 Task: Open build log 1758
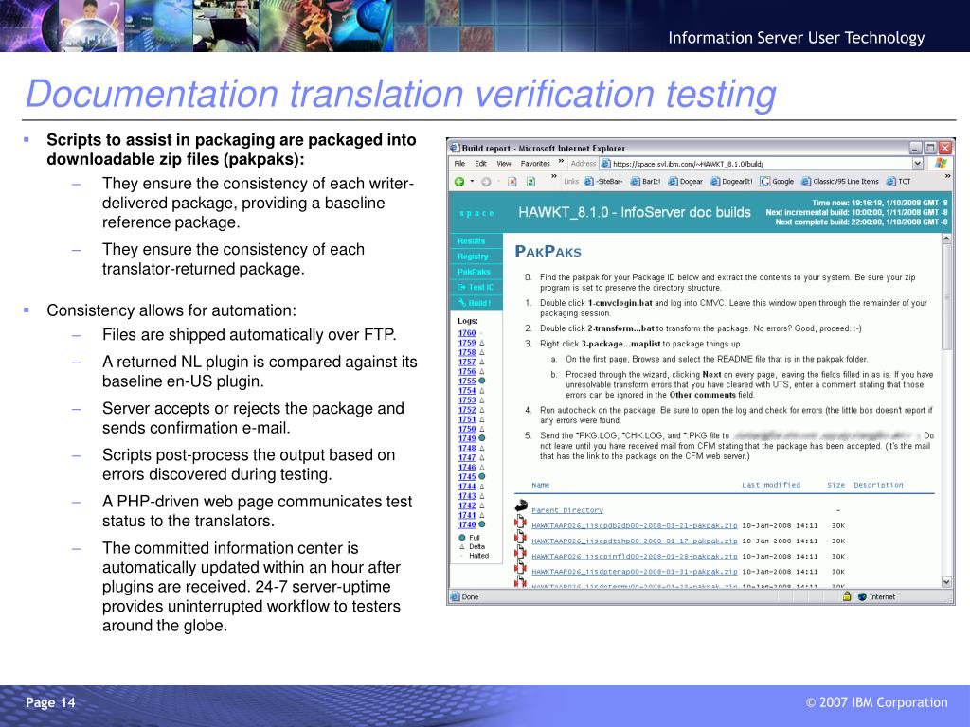467,352
